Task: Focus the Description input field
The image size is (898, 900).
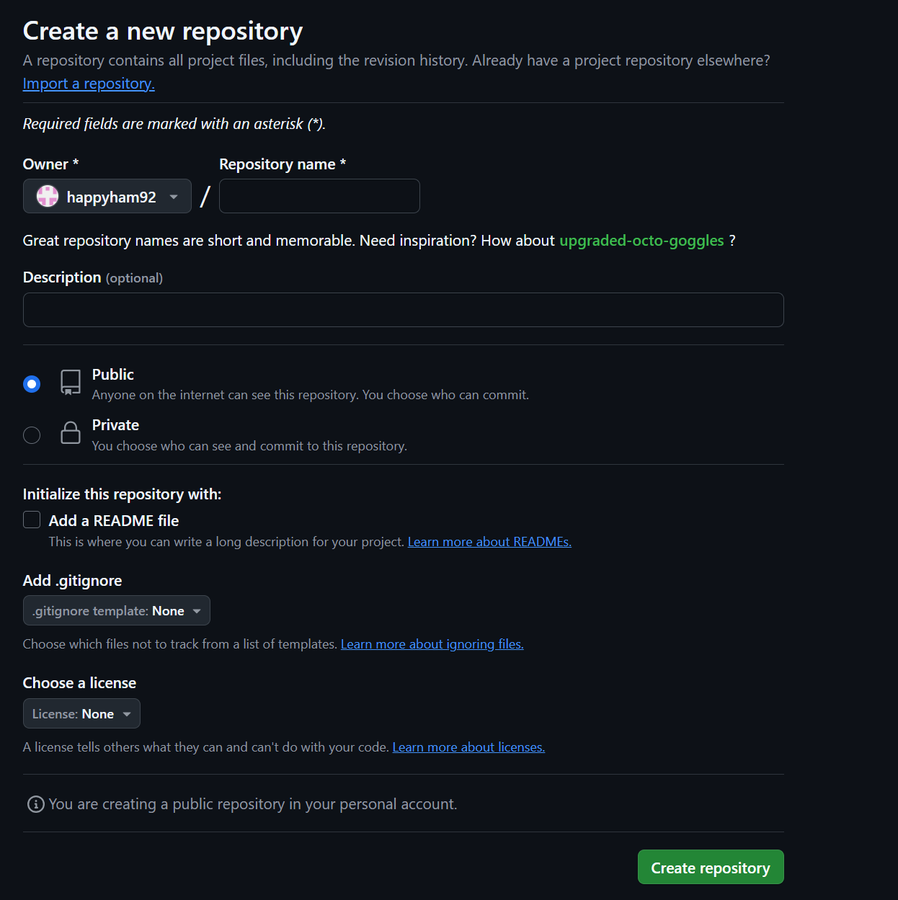Action: point(404,310)
